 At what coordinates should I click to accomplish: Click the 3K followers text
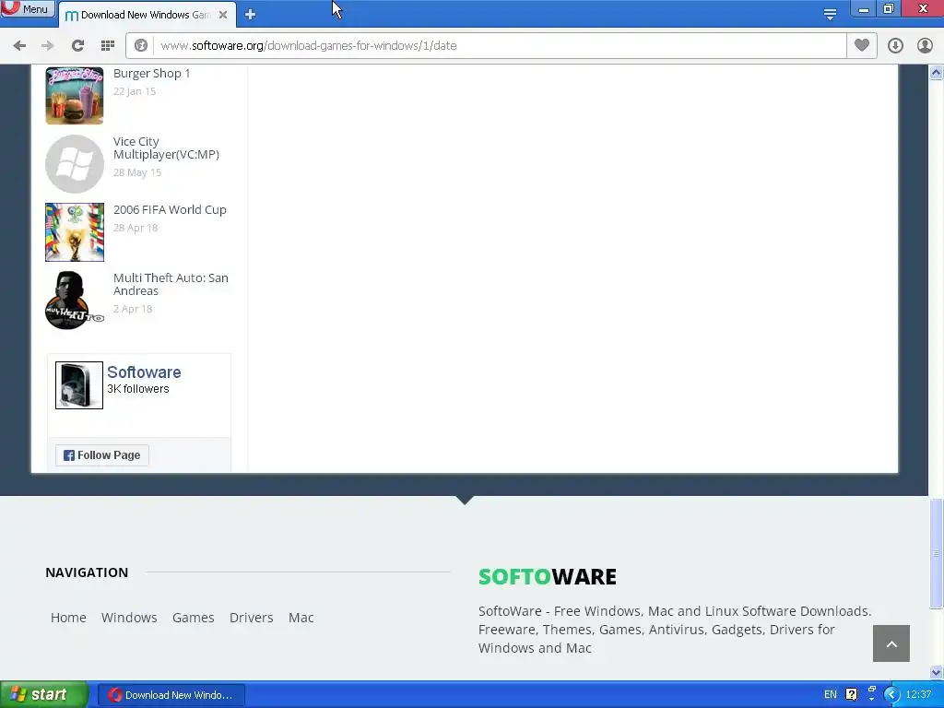138,389
